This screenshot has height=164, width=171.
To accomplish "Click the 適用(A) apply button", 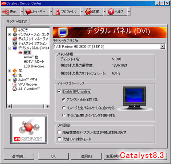I will tap(86, 156).
